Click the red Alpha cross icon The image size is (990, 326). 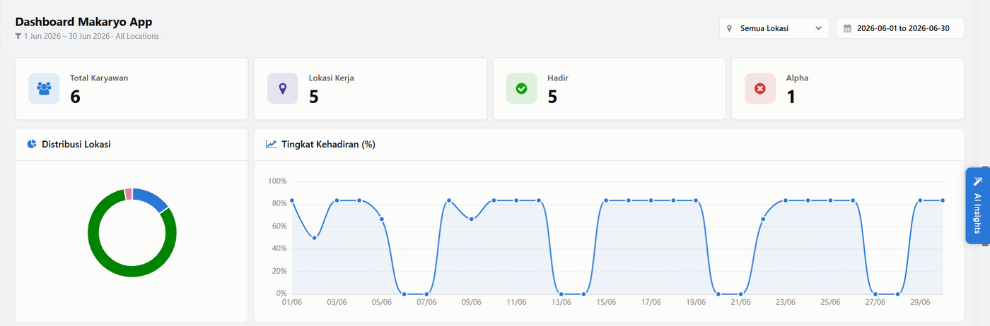coord(760,89)
